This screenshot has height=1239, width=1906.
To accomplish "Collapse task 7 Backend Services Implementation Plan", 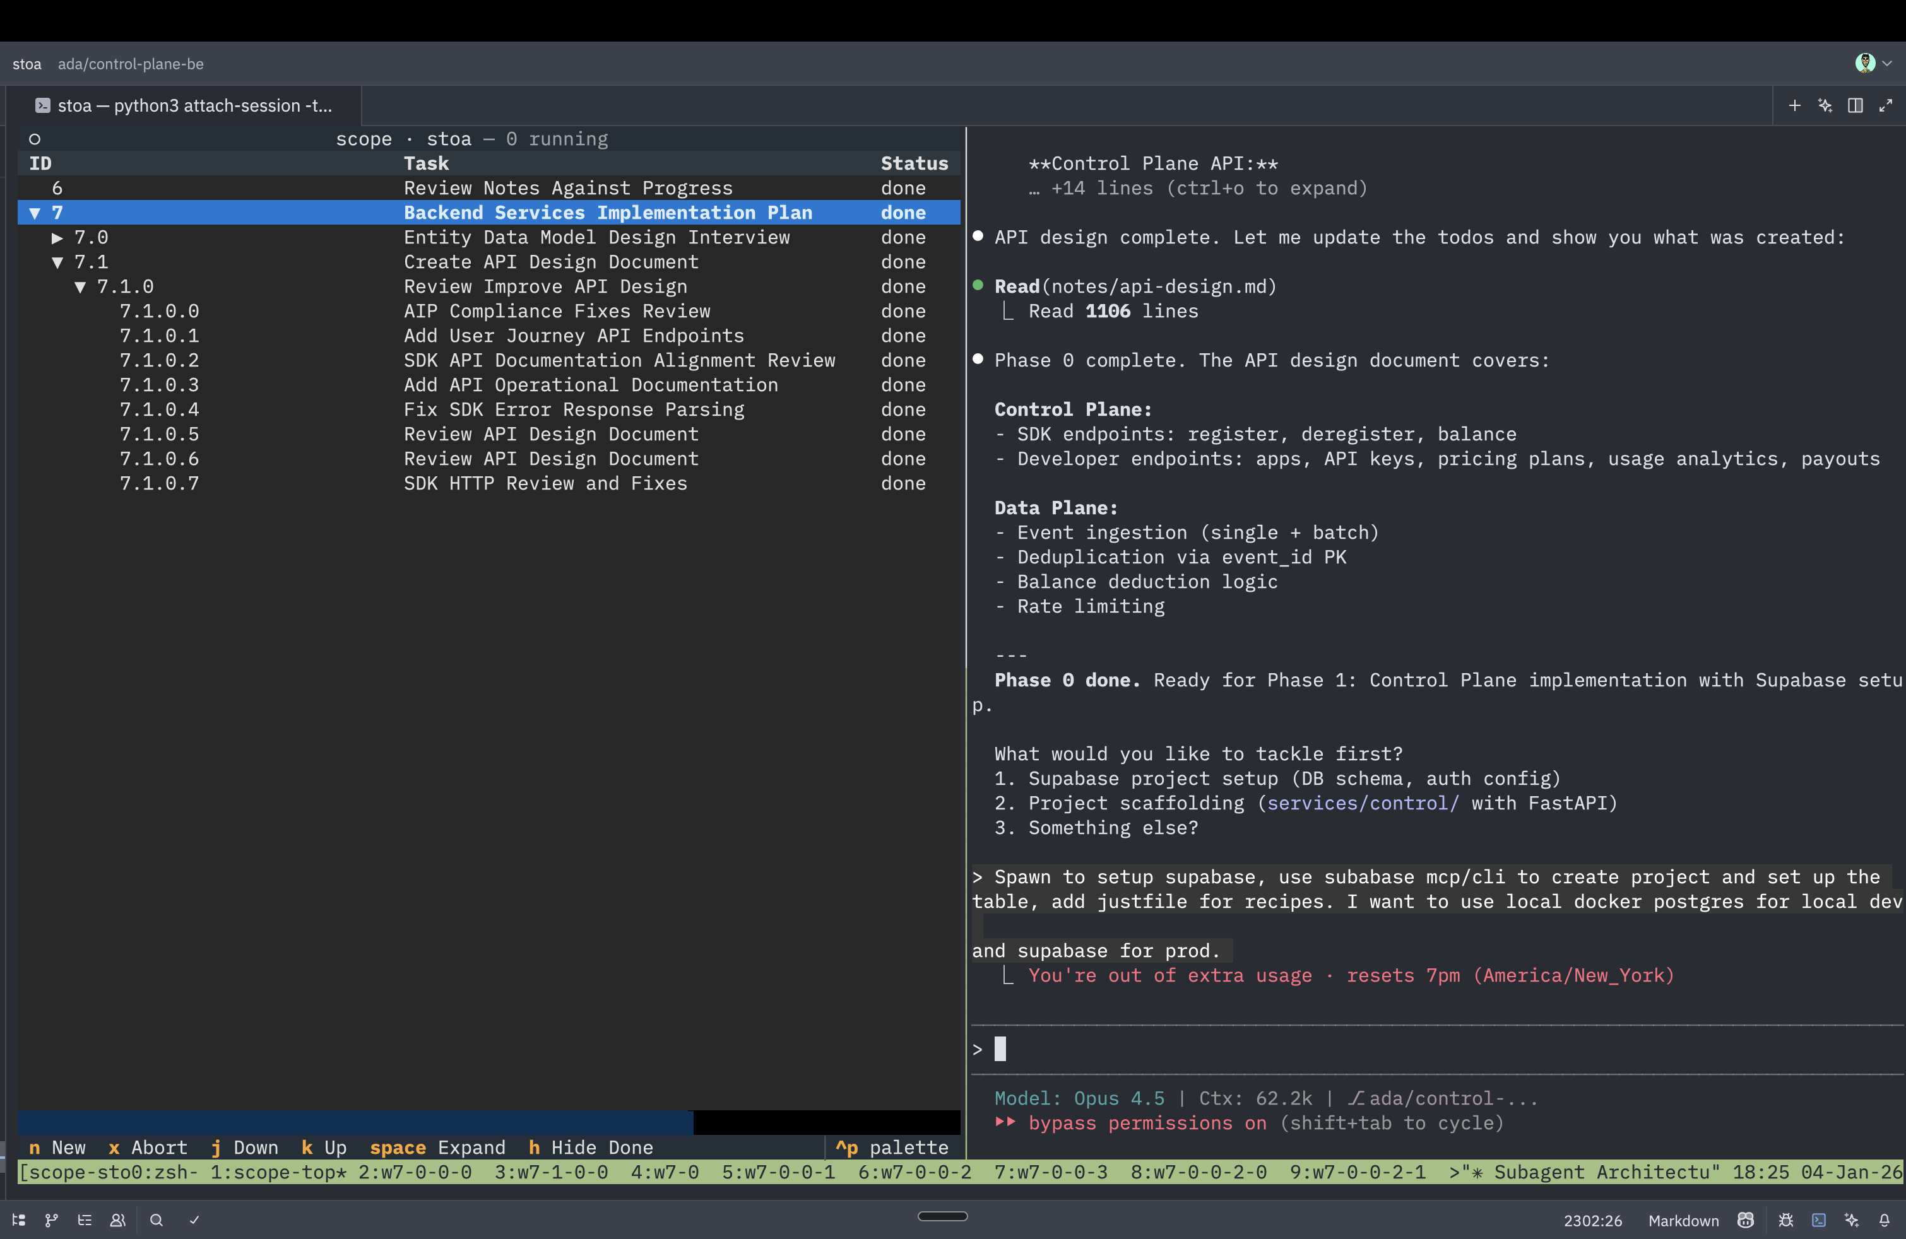I will (x=35, y=213).
